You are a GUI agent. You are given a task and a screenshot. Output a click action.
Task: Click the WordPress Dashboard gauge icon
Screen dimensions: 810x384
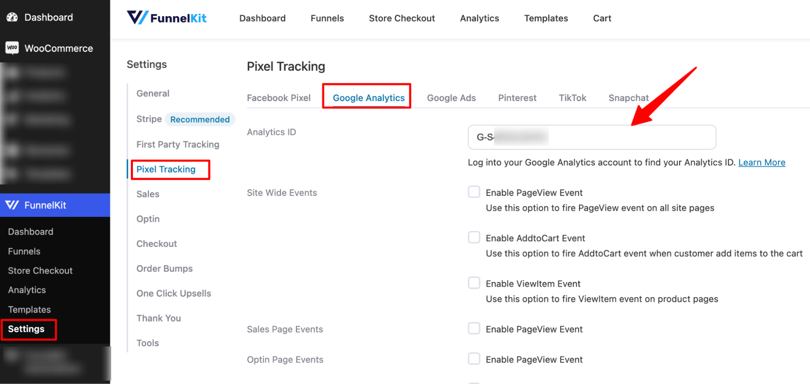[x=12, y=17]
